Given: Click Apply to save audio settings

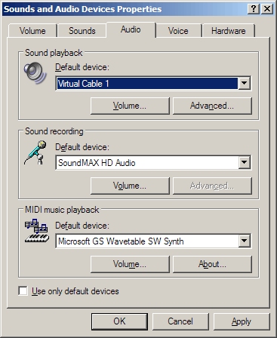Looking at the screenshot, I should [x=242, y=321].
